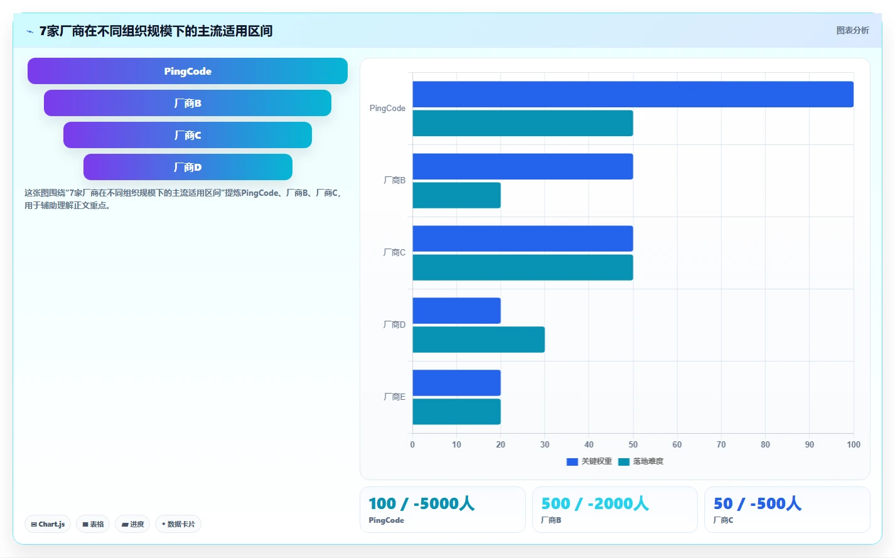
Task: Click the x-axis tick label 0
Action: tap(412, 444)
